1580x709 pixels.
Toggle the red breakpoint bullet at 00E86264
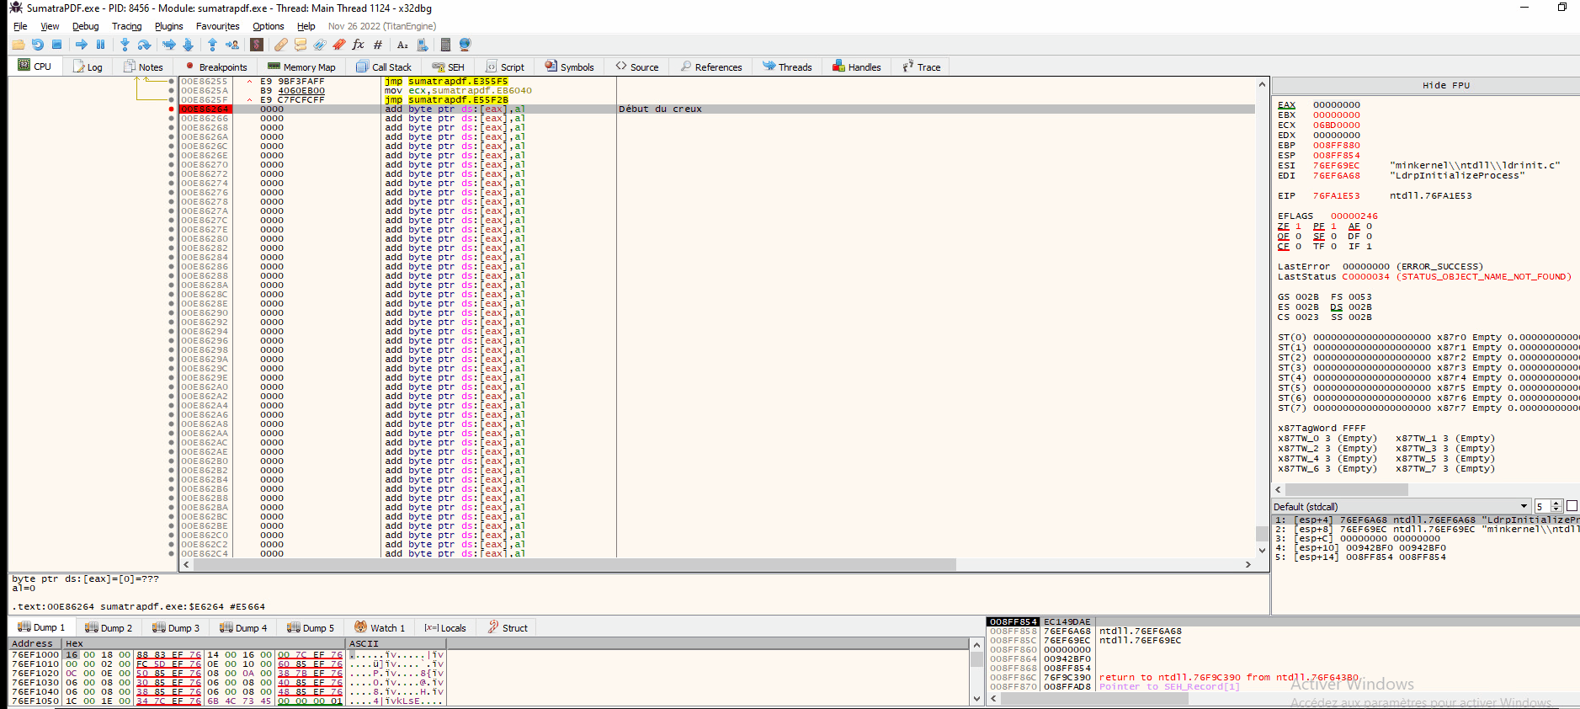[172, 109]
